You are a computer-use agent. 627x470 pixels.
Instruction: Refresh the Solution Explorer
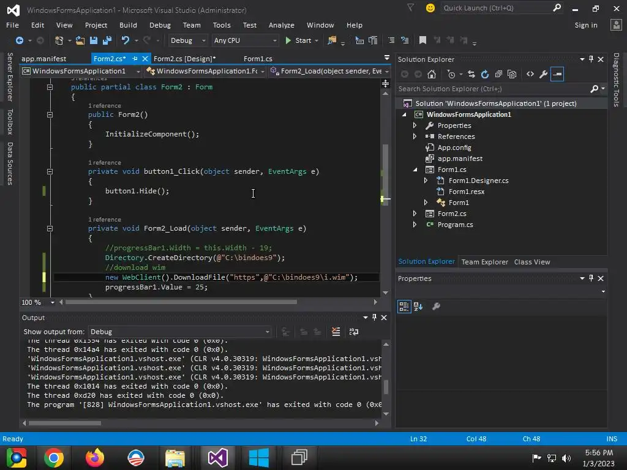[485, 74]
